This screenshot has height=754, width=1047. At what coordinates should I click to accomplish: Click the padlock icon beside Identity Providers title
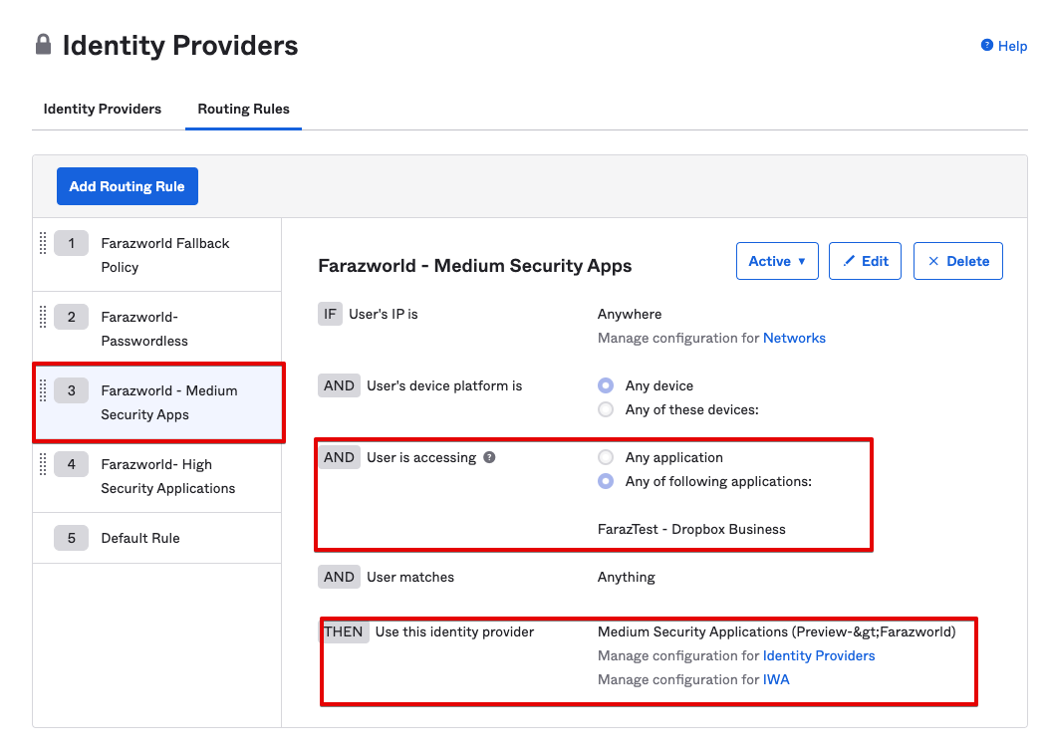coord(43,45)
